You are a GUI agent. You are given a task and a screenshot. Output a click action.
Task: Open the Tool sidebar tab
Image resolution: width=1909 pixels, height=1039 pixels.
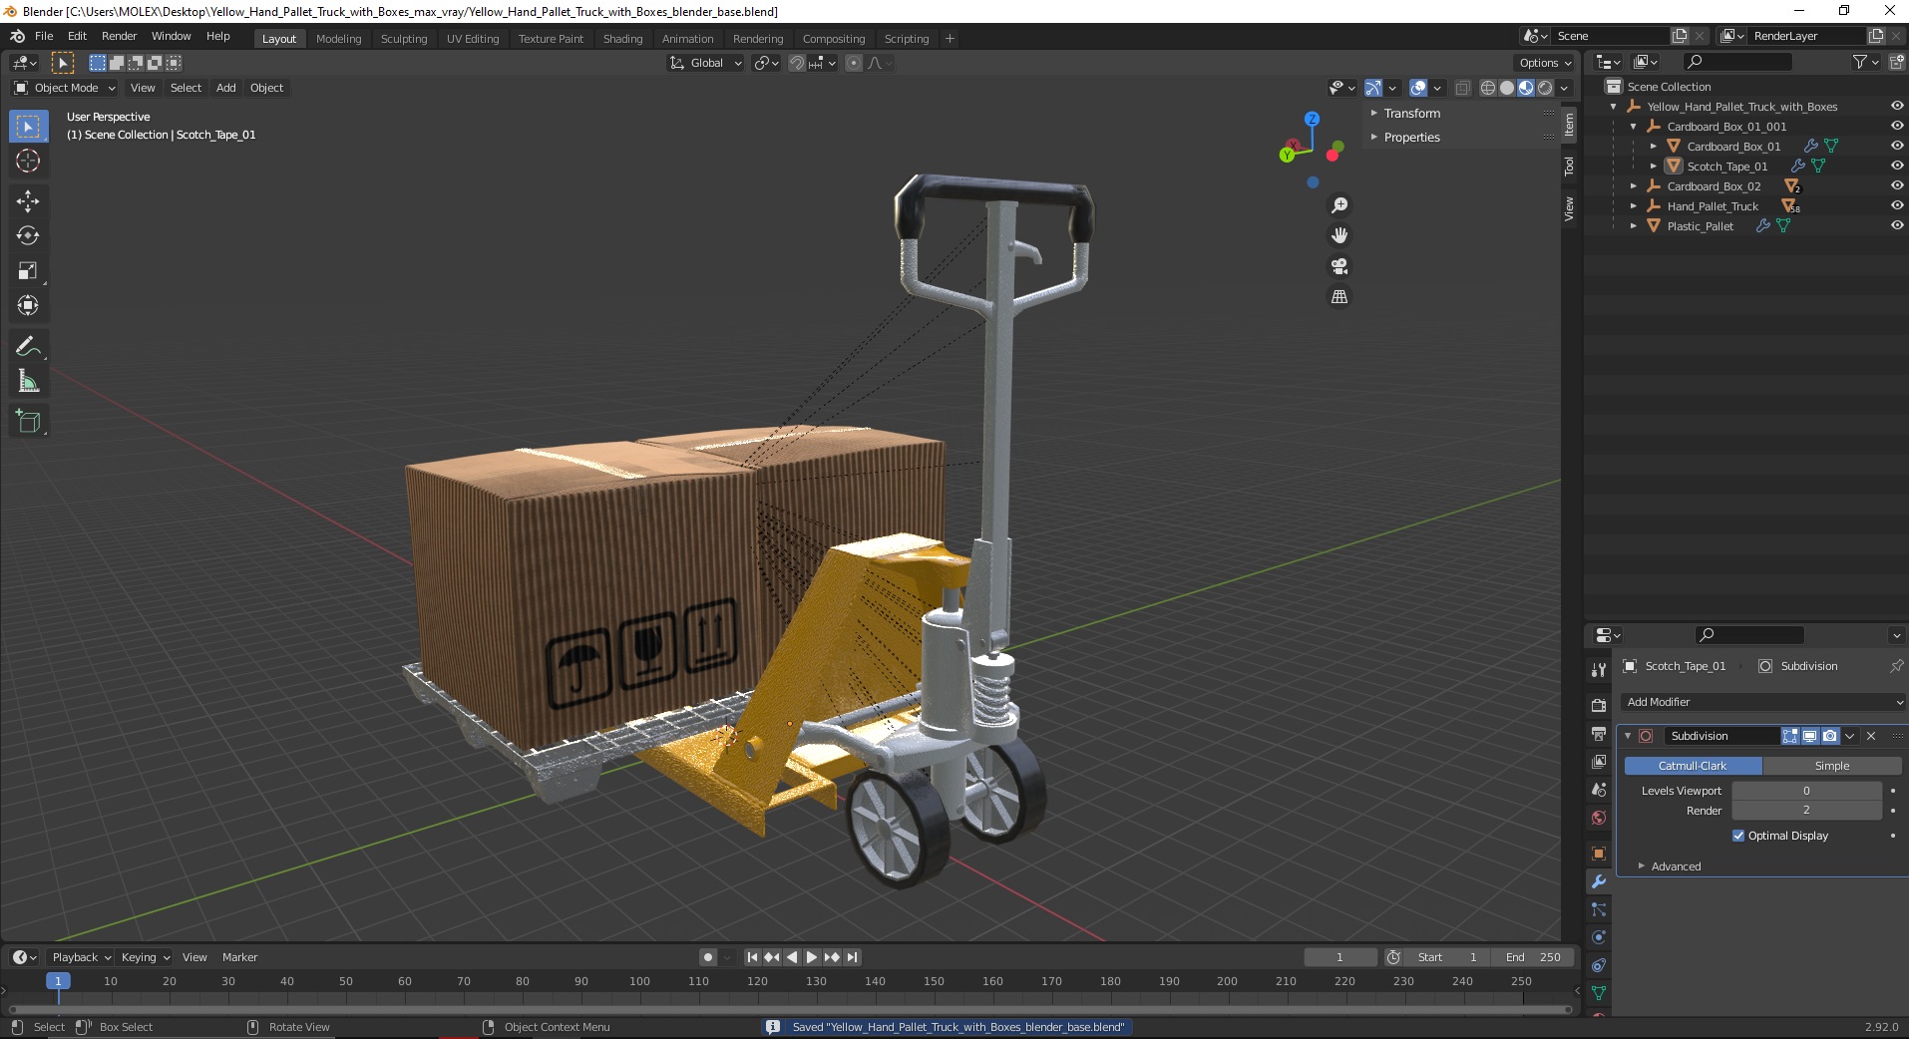[1569, 167]
